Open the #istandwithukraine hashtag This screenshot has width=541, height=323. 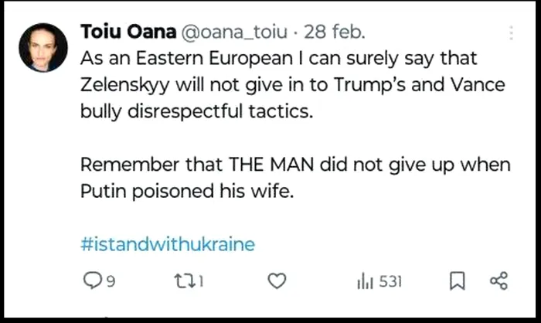167,245
